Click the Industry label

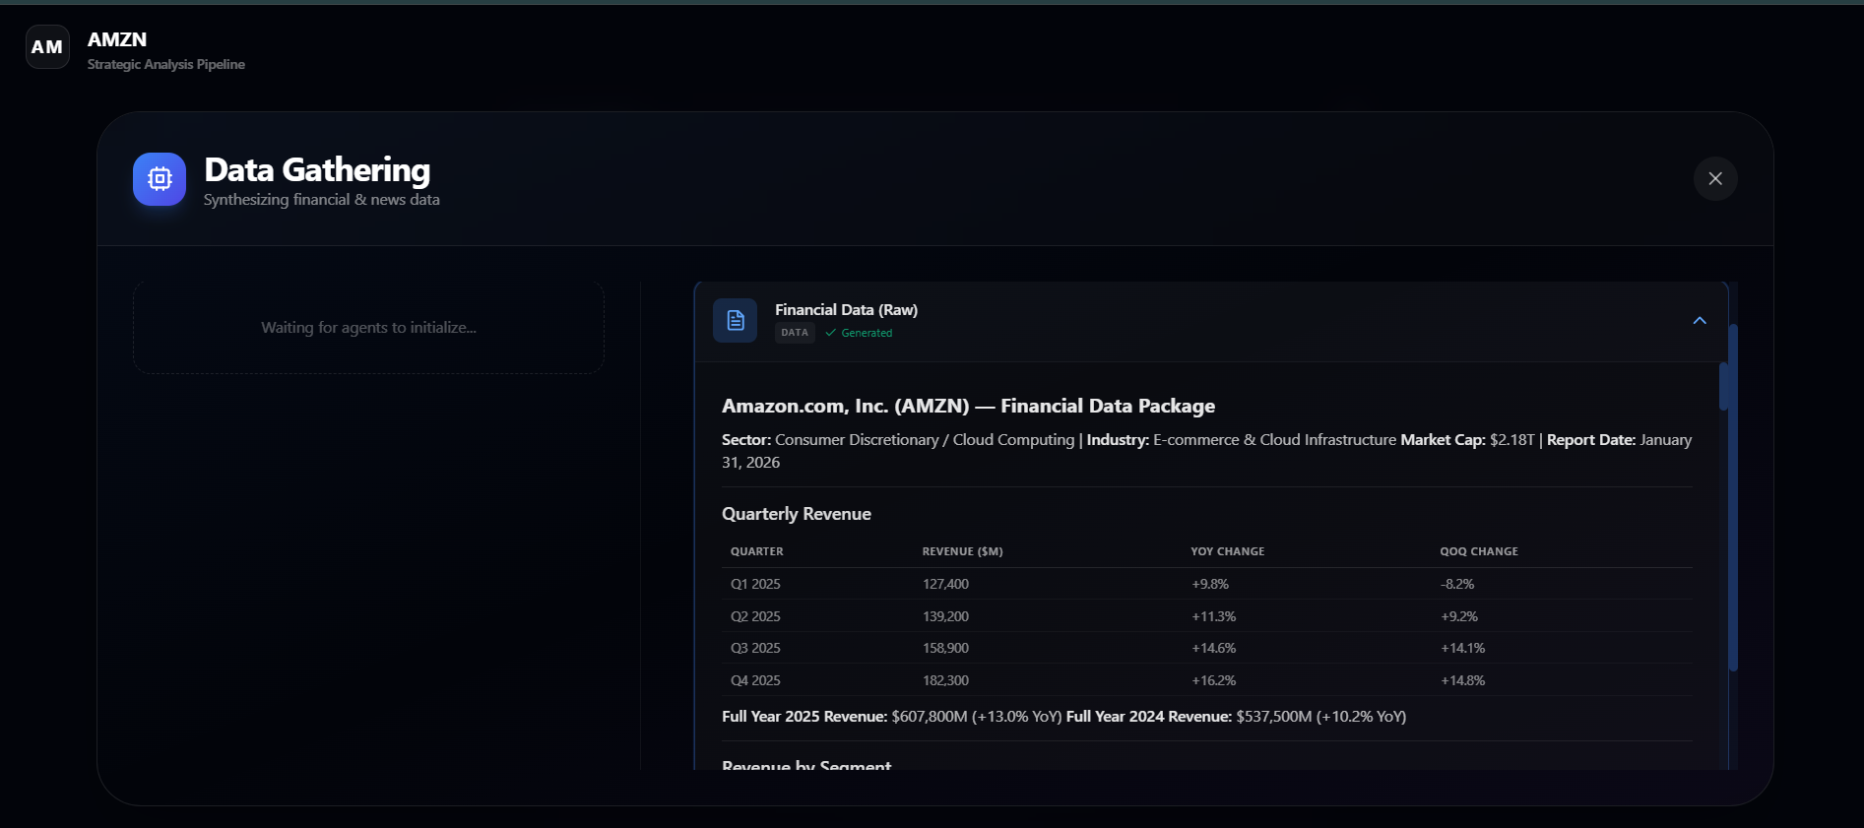[x=1118, y=440]
